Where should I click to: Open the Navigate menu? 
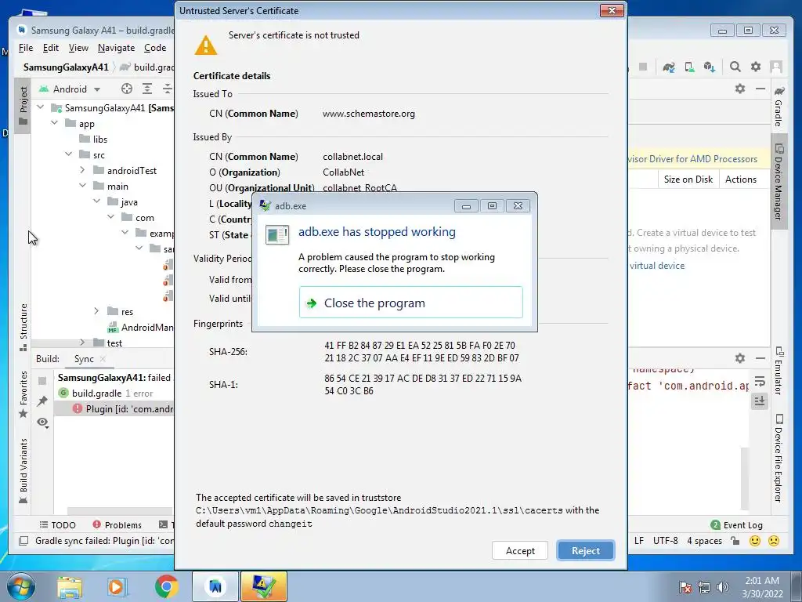(x=116, y=48)
